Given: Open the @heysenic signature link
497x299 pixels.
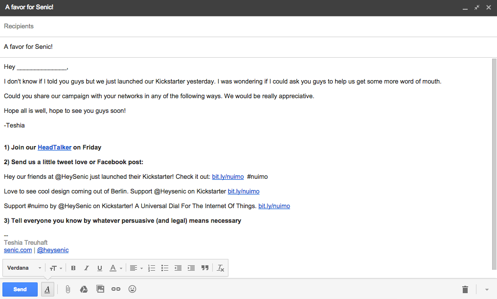Looking at the screenshot, I should click(53, 250).
